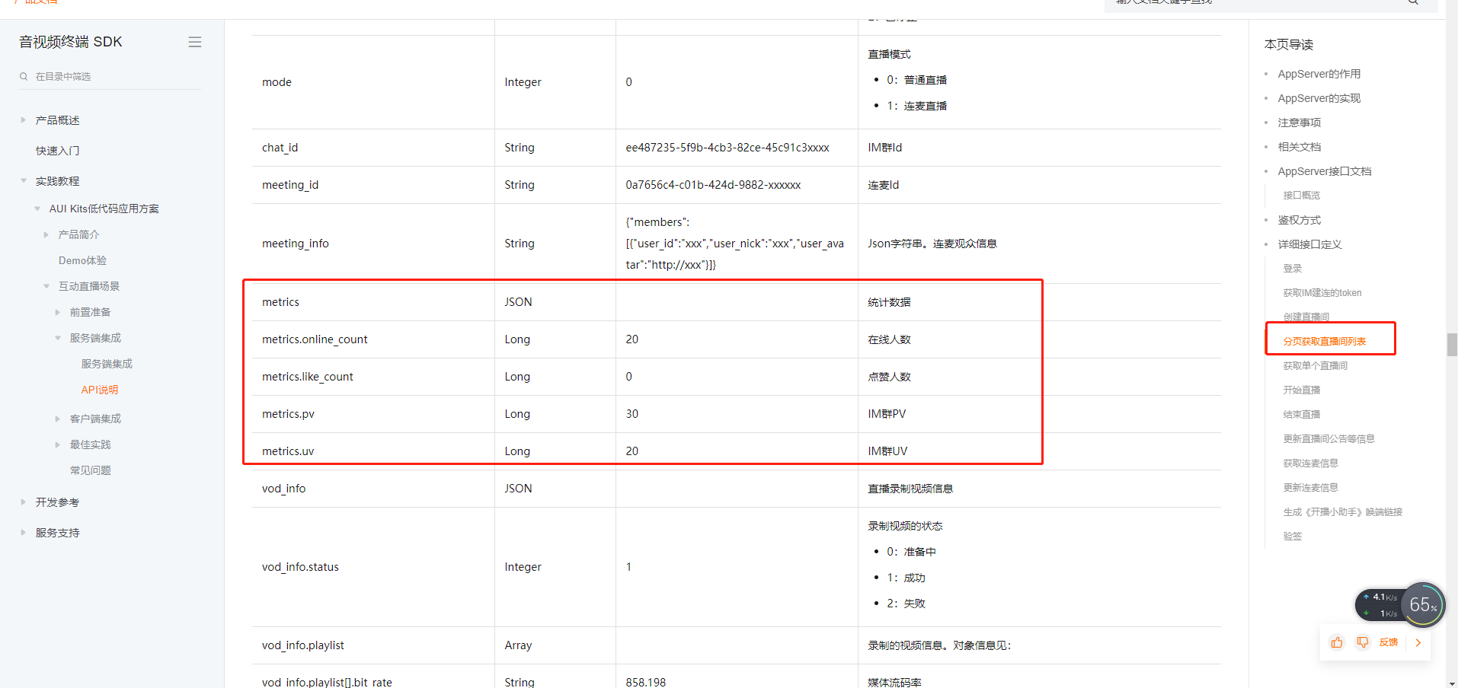This screenshot has height=688, width=1458.
Task: Select the meeting_info field name
Action: (296, 244)
